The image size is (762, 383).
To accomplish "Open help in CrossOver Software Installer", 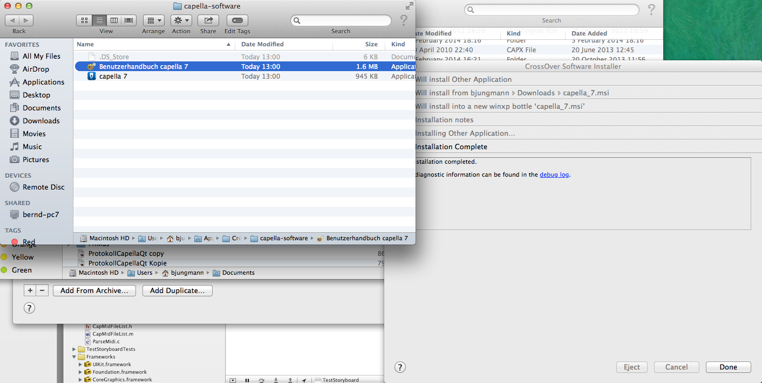I will pyautogui.click(x=400, y=367).
